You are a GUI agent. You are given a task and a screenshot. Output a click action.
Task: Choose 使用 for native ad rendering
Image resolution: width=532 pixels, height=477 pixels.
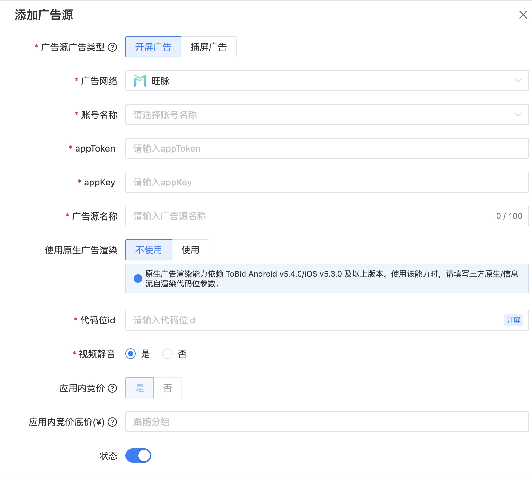(x=190, y=250)
